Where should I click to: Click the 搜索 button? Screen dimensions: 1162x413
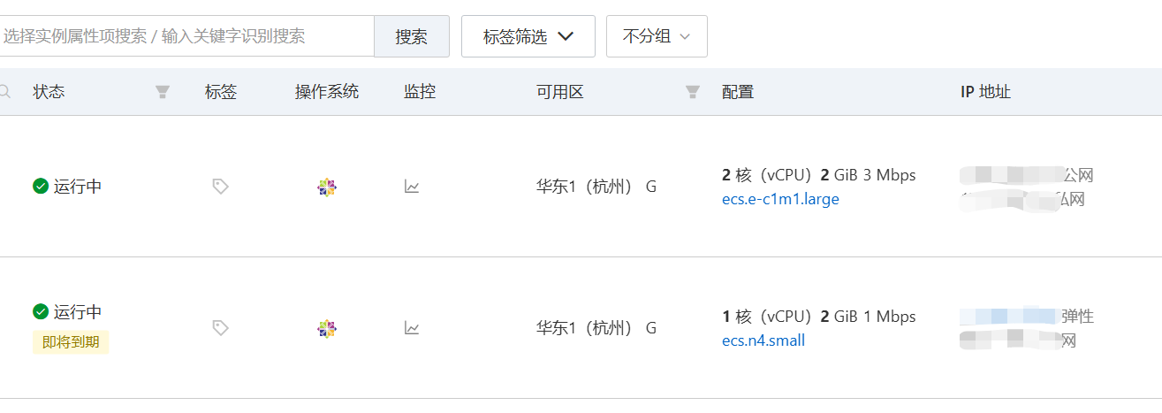[x=412, y=36]
